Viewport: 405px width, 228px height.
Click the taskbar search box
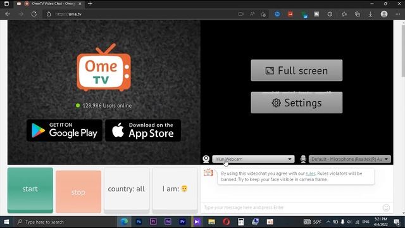(65, 222)
